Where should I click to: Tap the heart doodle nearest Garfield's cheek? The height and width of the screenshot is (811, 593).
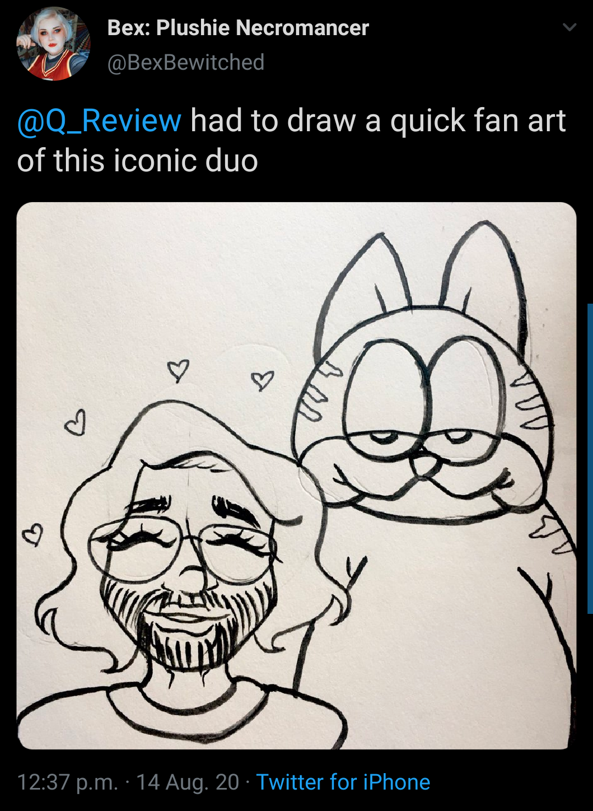[x=262, y=380]
